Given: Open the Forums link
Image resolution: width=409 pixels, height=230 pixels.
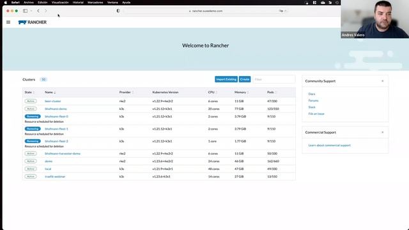Looking at the screenshot, I should tap(313, 100).
